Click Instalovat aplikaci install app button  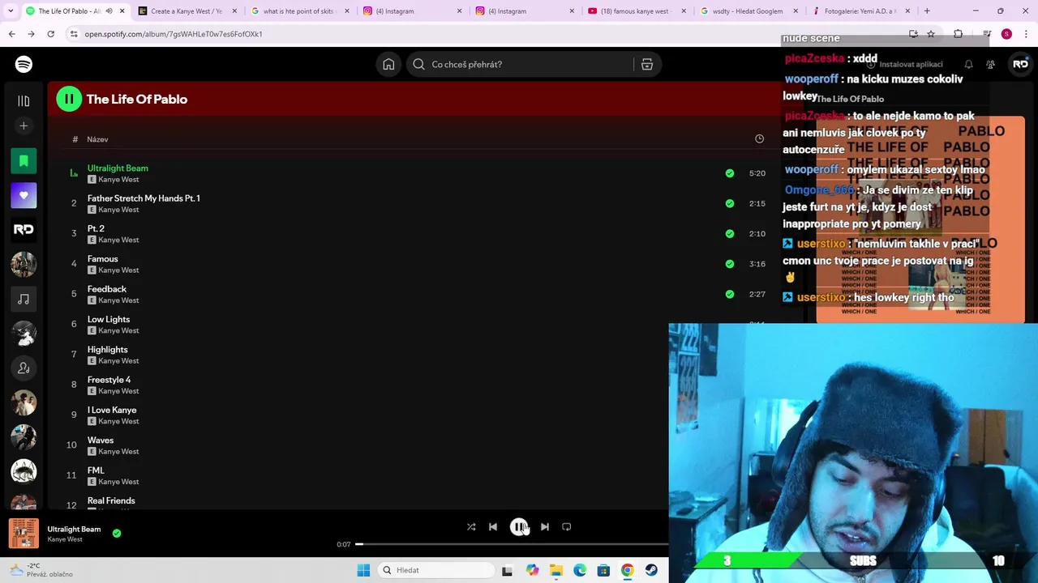click(x=905, y=64)
